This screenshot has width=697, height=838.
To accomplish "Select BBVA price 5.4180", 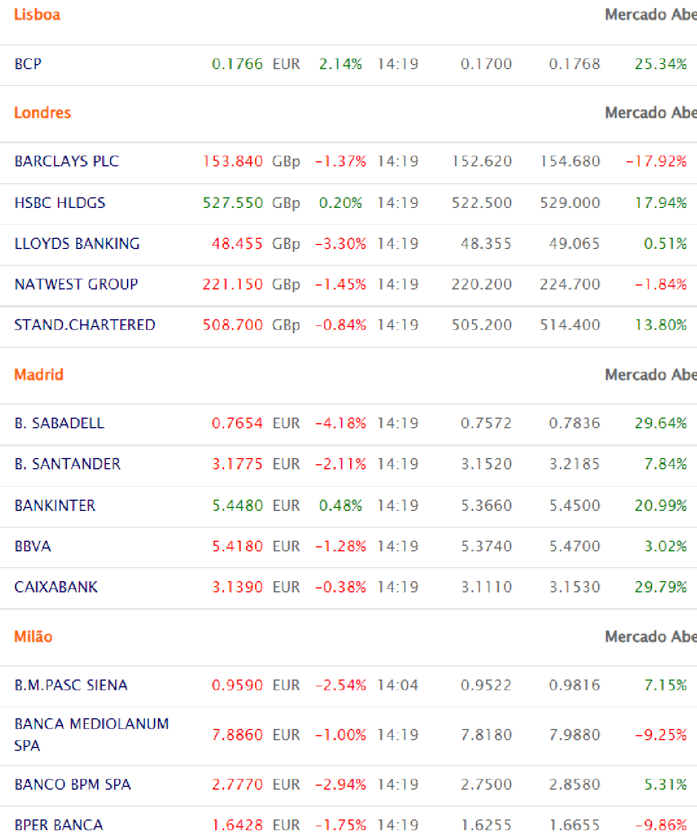I will coord(237,546).
